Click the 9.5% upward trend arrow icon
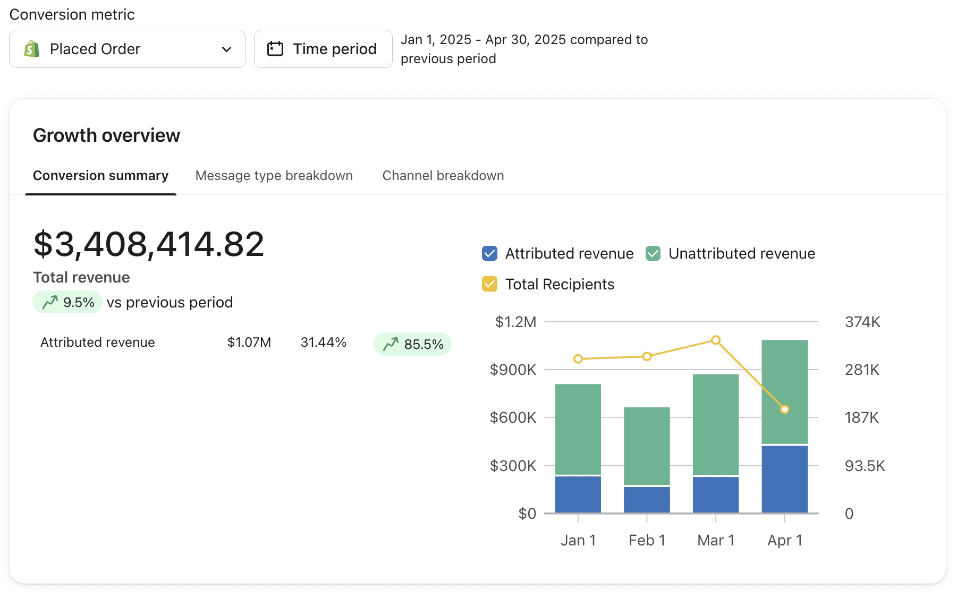The height and width of the screenshot is (598, 965). tap(50, 302)
